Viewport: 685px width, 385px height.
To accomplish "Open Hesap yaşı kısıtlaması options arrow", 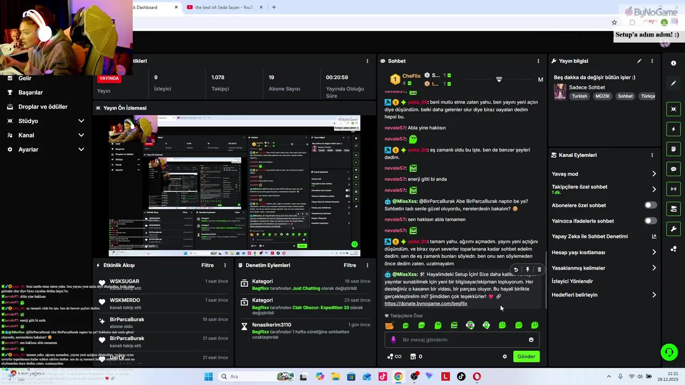I will [x=654, y=252].
